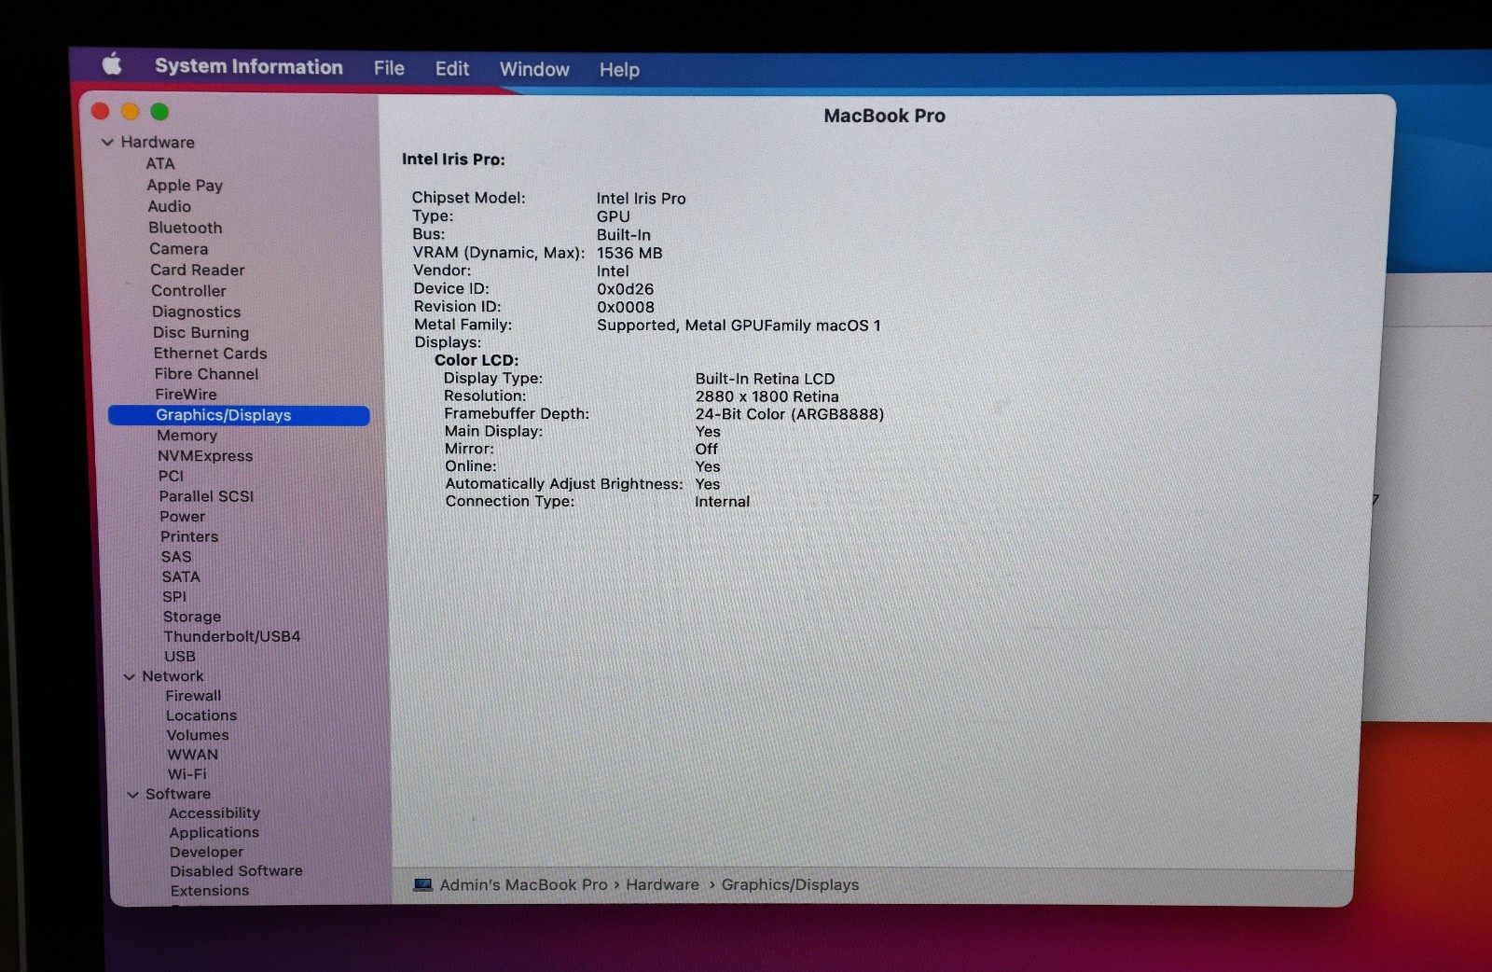
Task: Select Storage in the sidebar
Action: click(192, 617)
